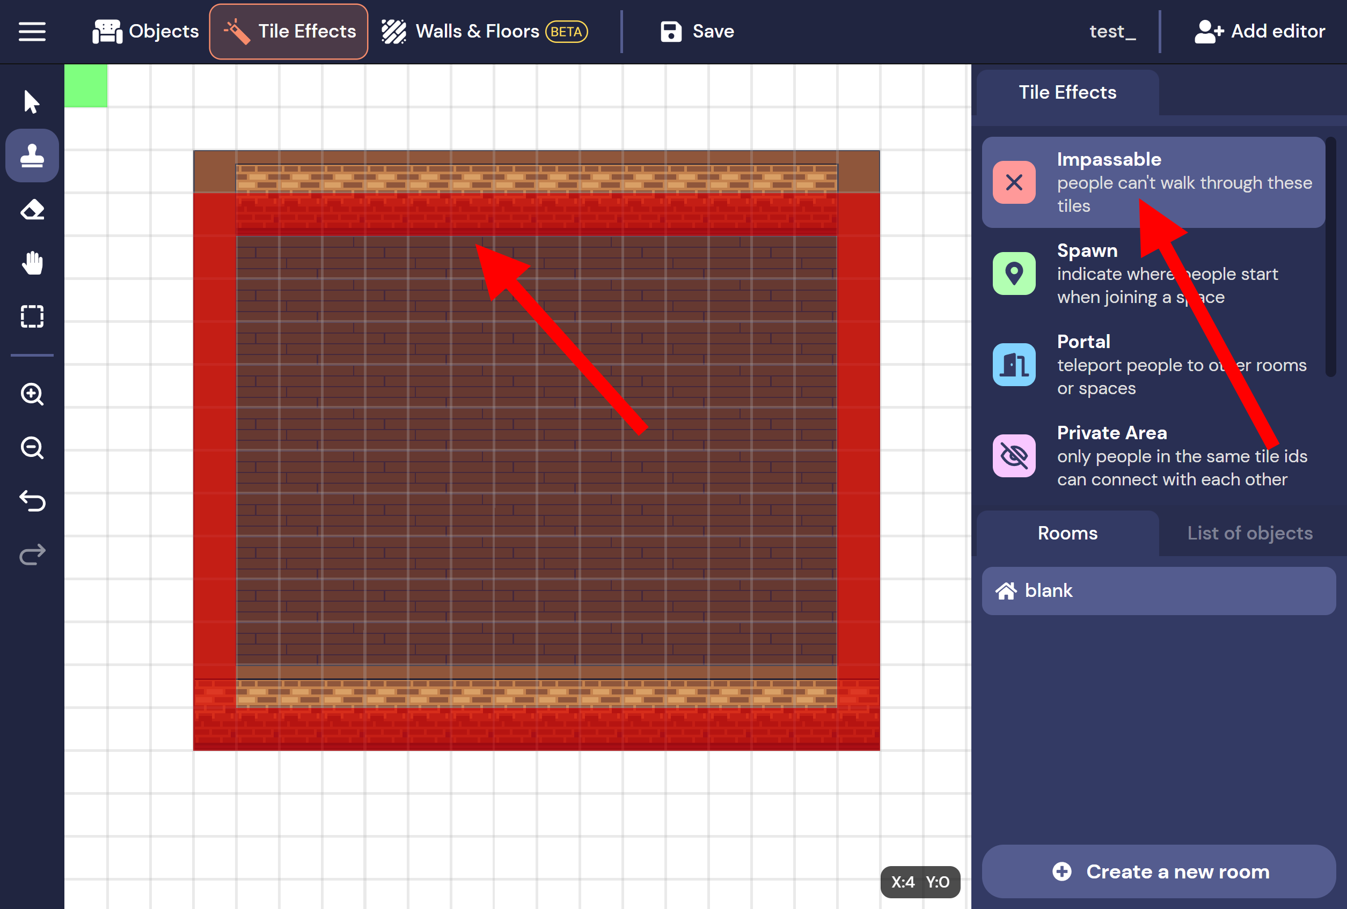
Task: Choose the Private Area tile effect
Action: click(x=1152, y=455)
